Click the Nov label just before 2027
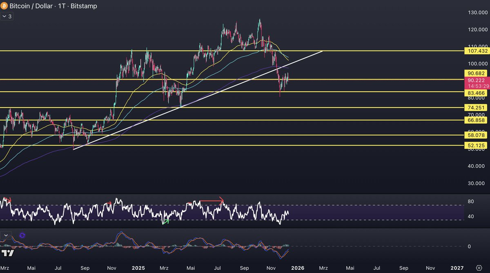This screenshot has height=273, width=490. [430, 268]
